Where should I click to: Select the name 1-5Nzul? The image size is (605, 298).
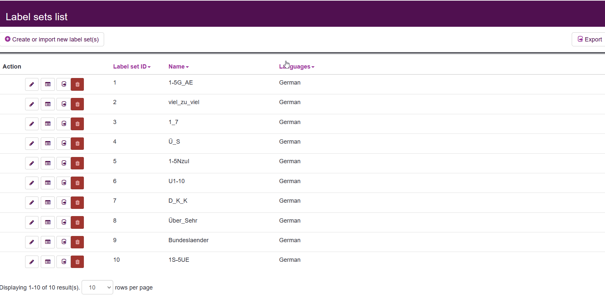pyautogui.click(x=179, y=161)
